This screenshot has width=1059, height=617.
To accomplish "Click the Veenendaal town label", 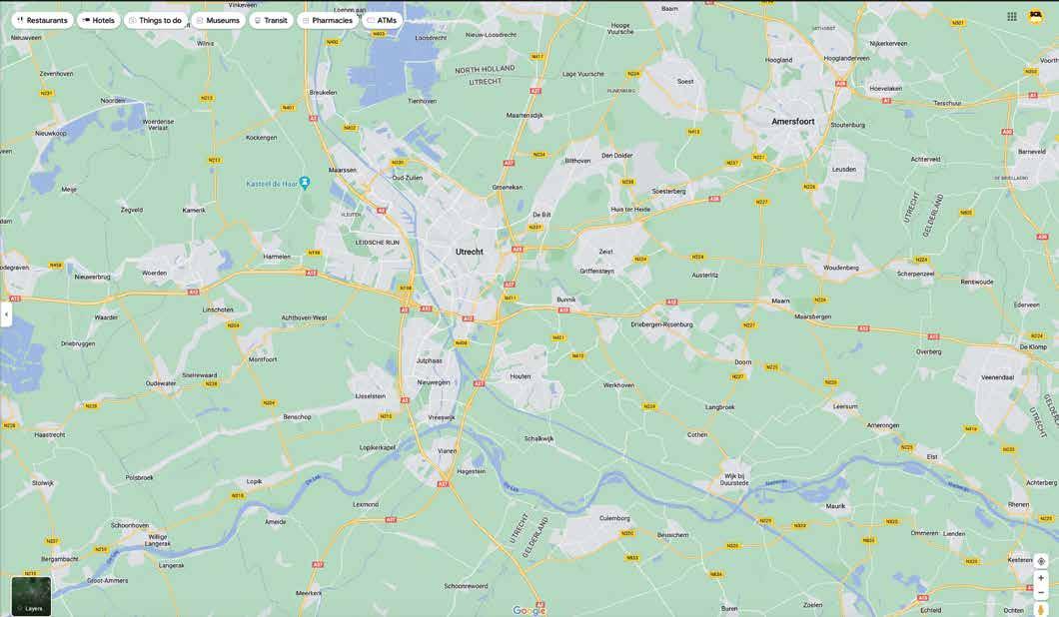I will pos(997,378).
